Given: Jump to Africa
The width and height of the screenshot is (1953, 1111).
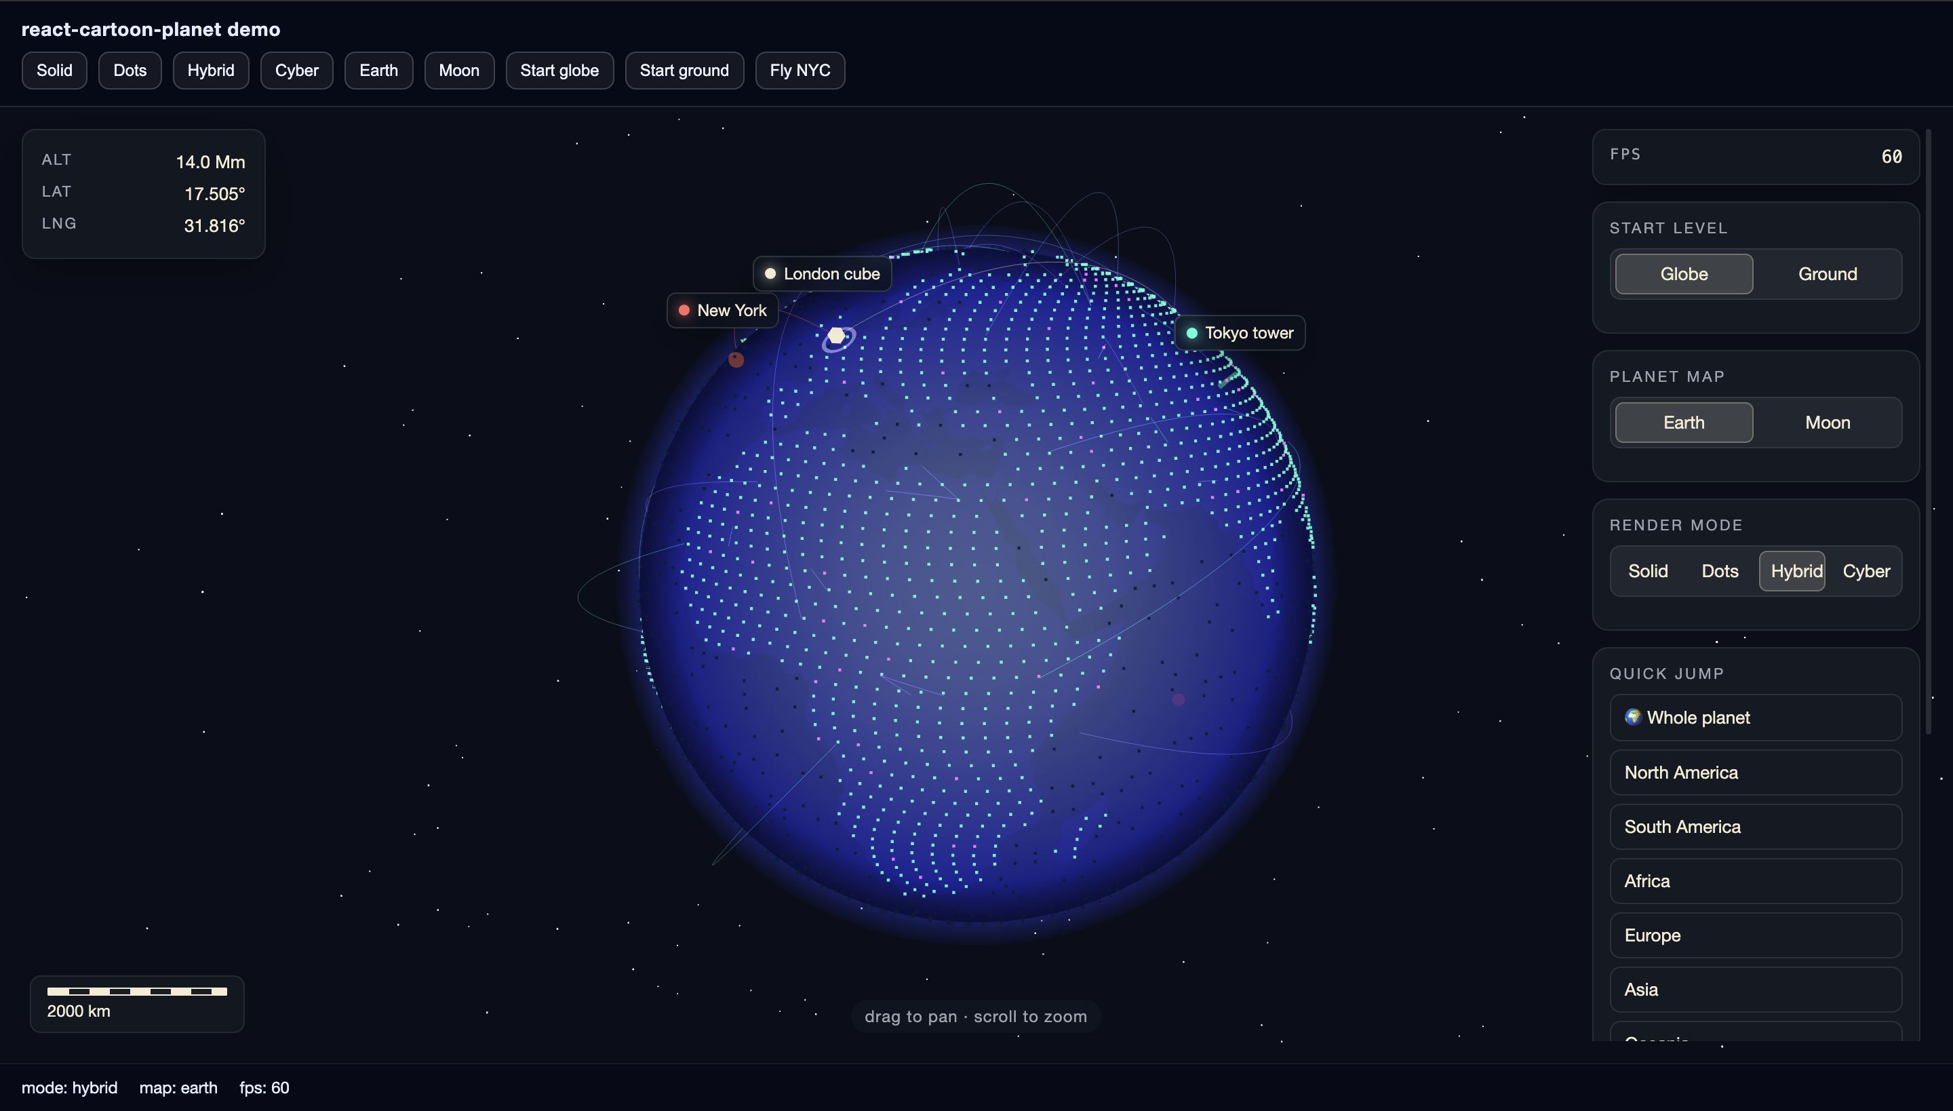Looking at the screenshot, I should (1756, 880).
